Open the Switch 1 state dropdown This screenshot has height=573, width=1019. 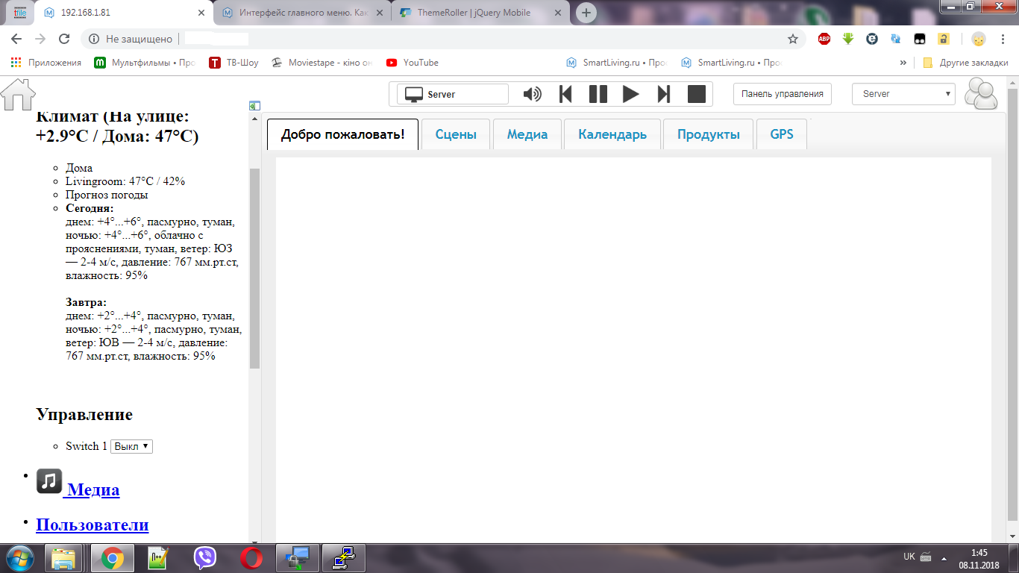point(131,446)
